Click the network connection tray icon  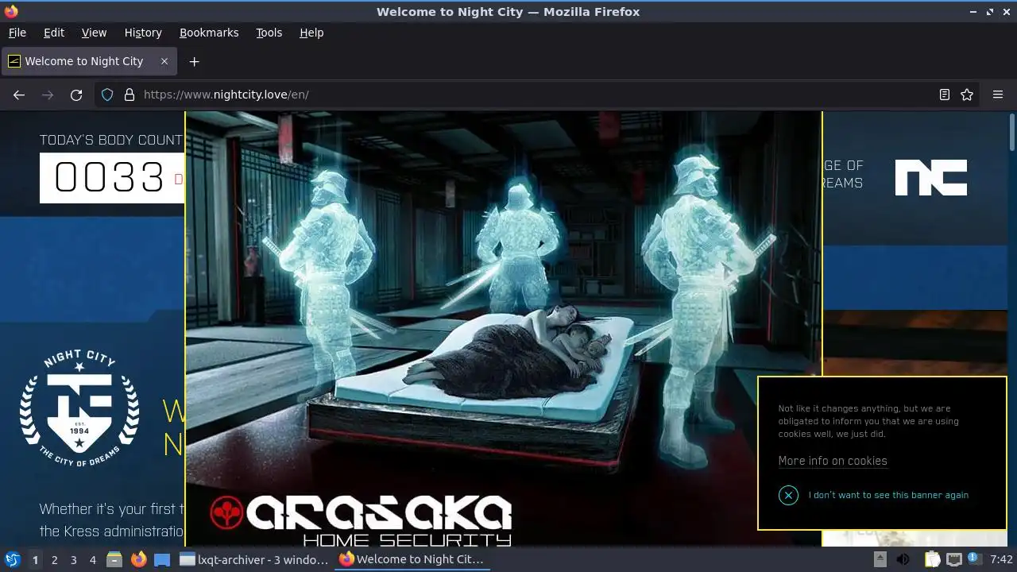[x=954, y=559]
